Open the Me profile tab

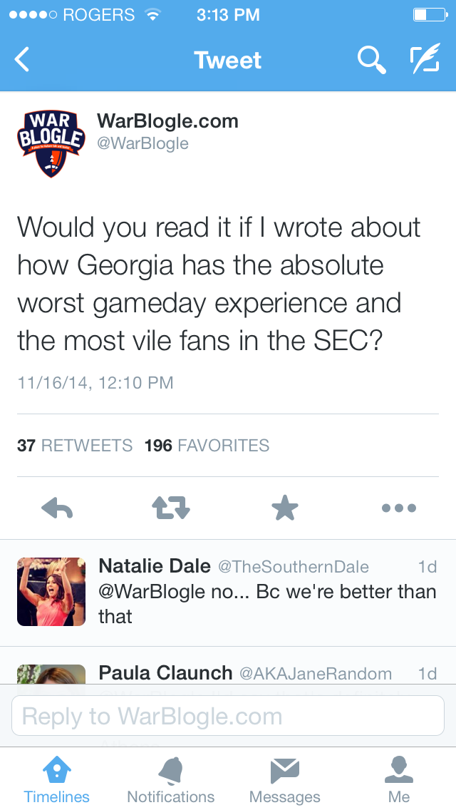(x=399, y=779)
